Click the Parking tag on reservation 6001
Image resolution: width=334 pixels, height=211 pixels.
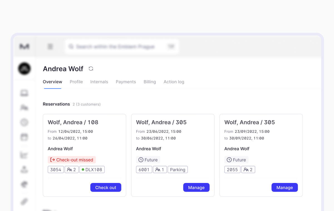click(x=178, y=170)
